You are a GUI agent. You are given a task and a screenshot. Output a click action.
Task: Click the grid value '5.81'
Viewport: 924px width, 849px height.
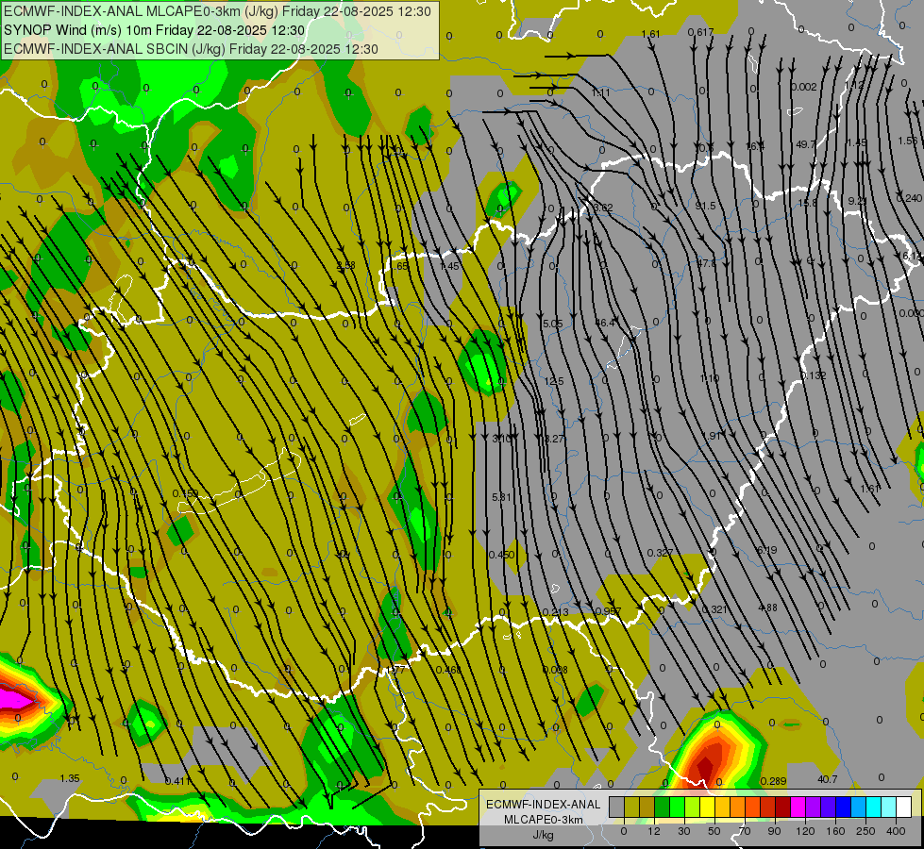pyautogui.click(x=501, y=497)
